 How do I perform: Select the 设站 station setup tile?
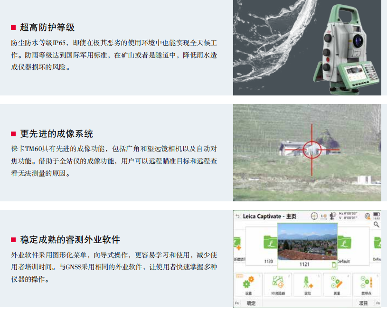(x=307, y=285)
